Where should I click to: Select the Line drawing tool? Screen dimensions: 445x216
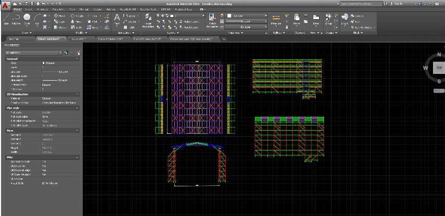(6, 19)
